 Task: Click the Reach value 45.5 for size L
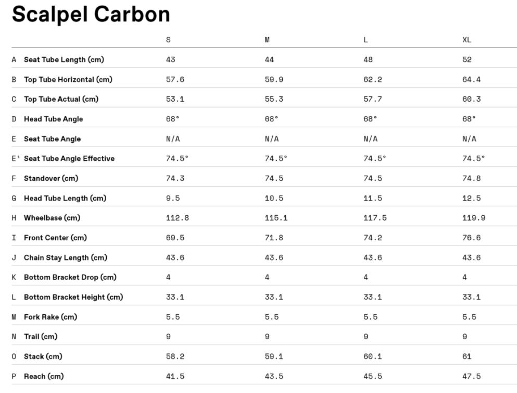tap(373, 376)
